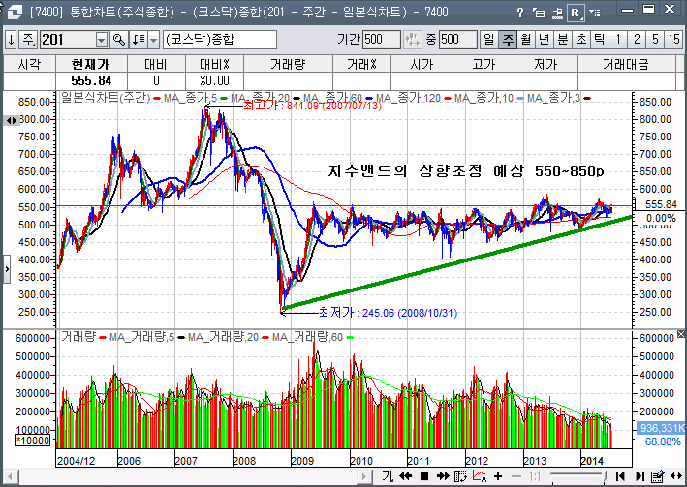Click the rewind double-arrow icon

click(x=405, y=475)
